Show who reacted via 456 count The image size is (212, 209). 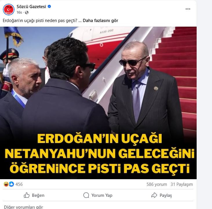(x=19, y=184)
